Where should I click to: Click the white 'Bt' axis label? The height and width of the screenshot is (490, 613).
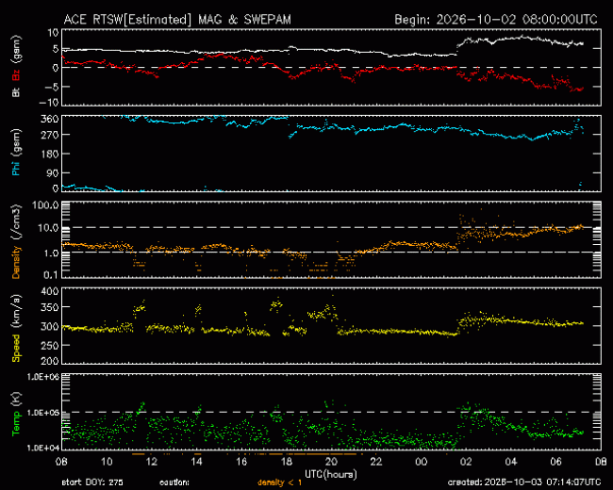(x=16, y=91)
